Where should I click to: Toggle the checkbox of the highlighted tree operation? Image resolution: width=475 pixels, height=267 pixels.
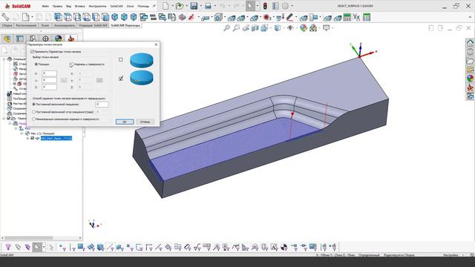[33, 138]
